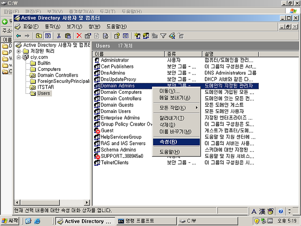Viewport: 301px width, 226px height.
Task: Select the ITSTAR organizational unit
Action: tap(46, 87)
